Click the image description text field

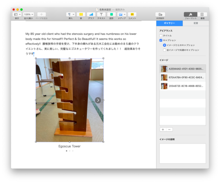(183, 153)
